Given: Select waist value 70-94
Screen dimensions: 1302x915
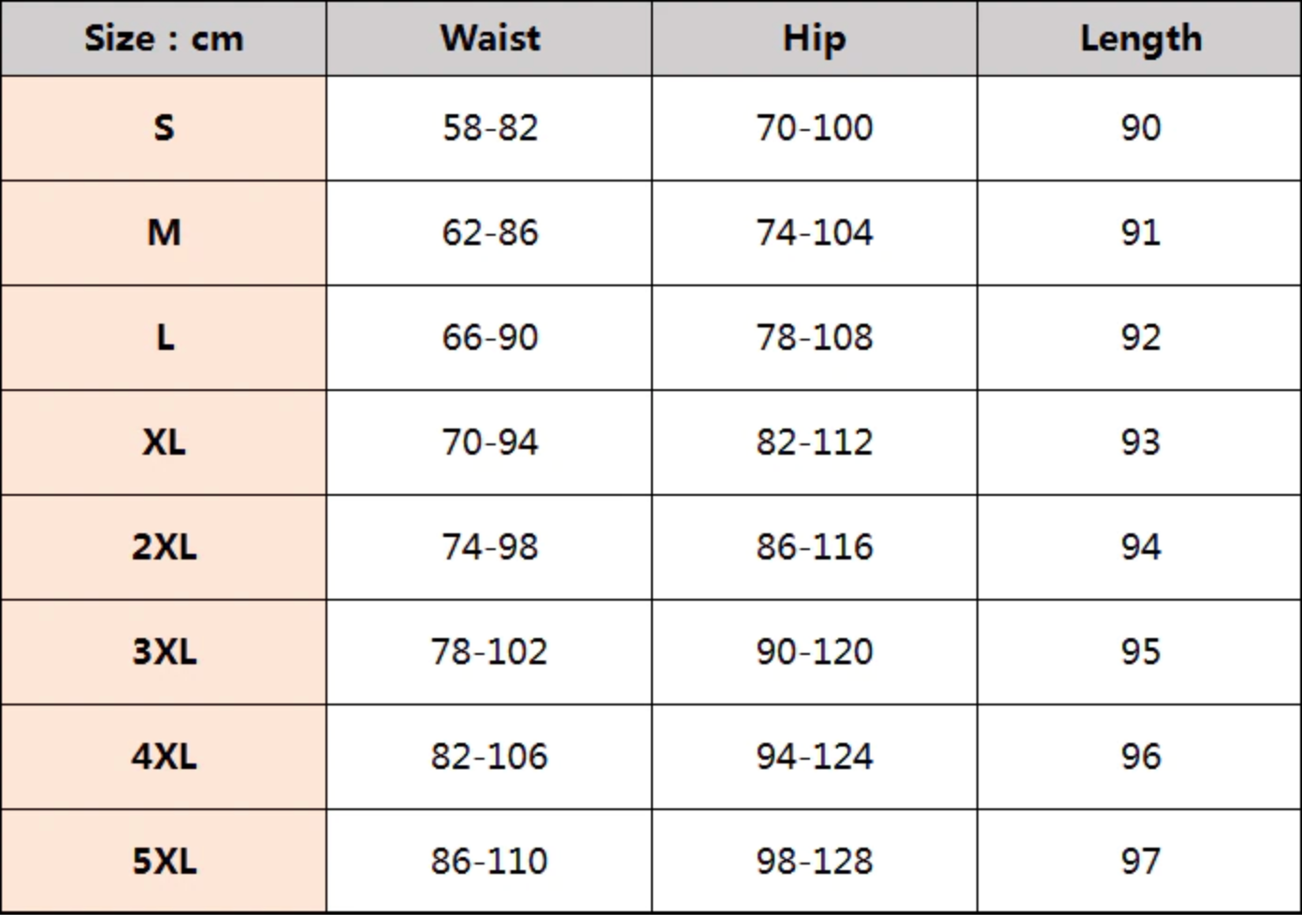Looking at the screenshot, I should coord(489,442).
